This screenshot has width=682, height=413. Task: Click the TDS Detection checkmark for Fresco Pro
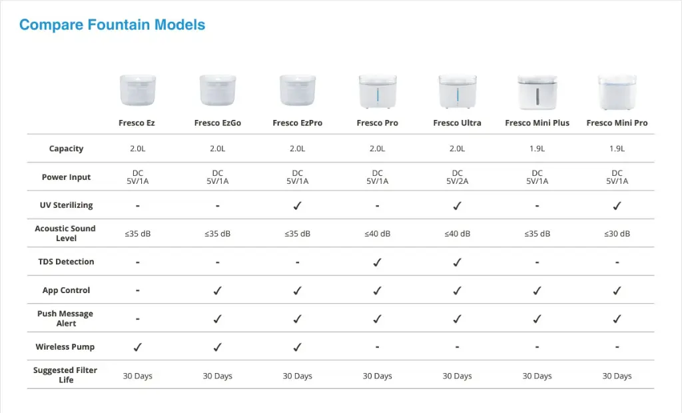[378, 262]
